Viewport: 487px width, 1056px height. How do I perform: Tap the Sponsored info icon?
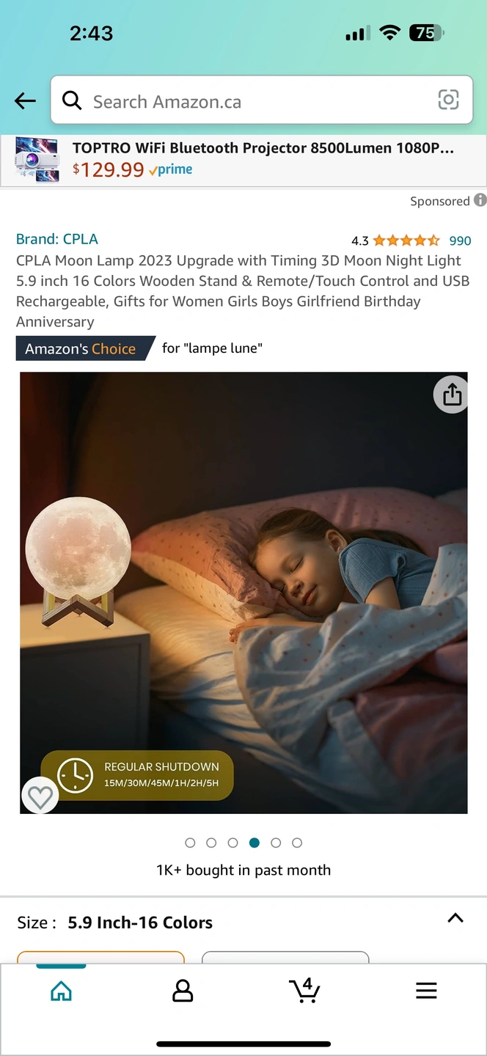coord(480,200)
